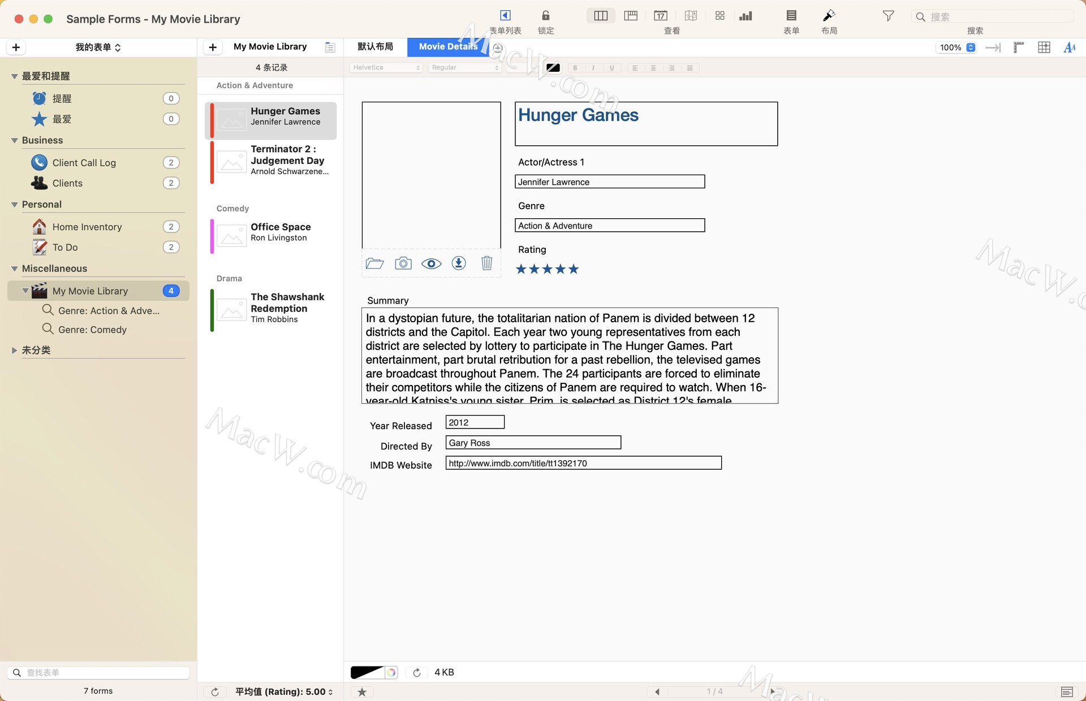1086x701 pixels.
Task: Open the layout hammer tool
Action: [829, 15]
